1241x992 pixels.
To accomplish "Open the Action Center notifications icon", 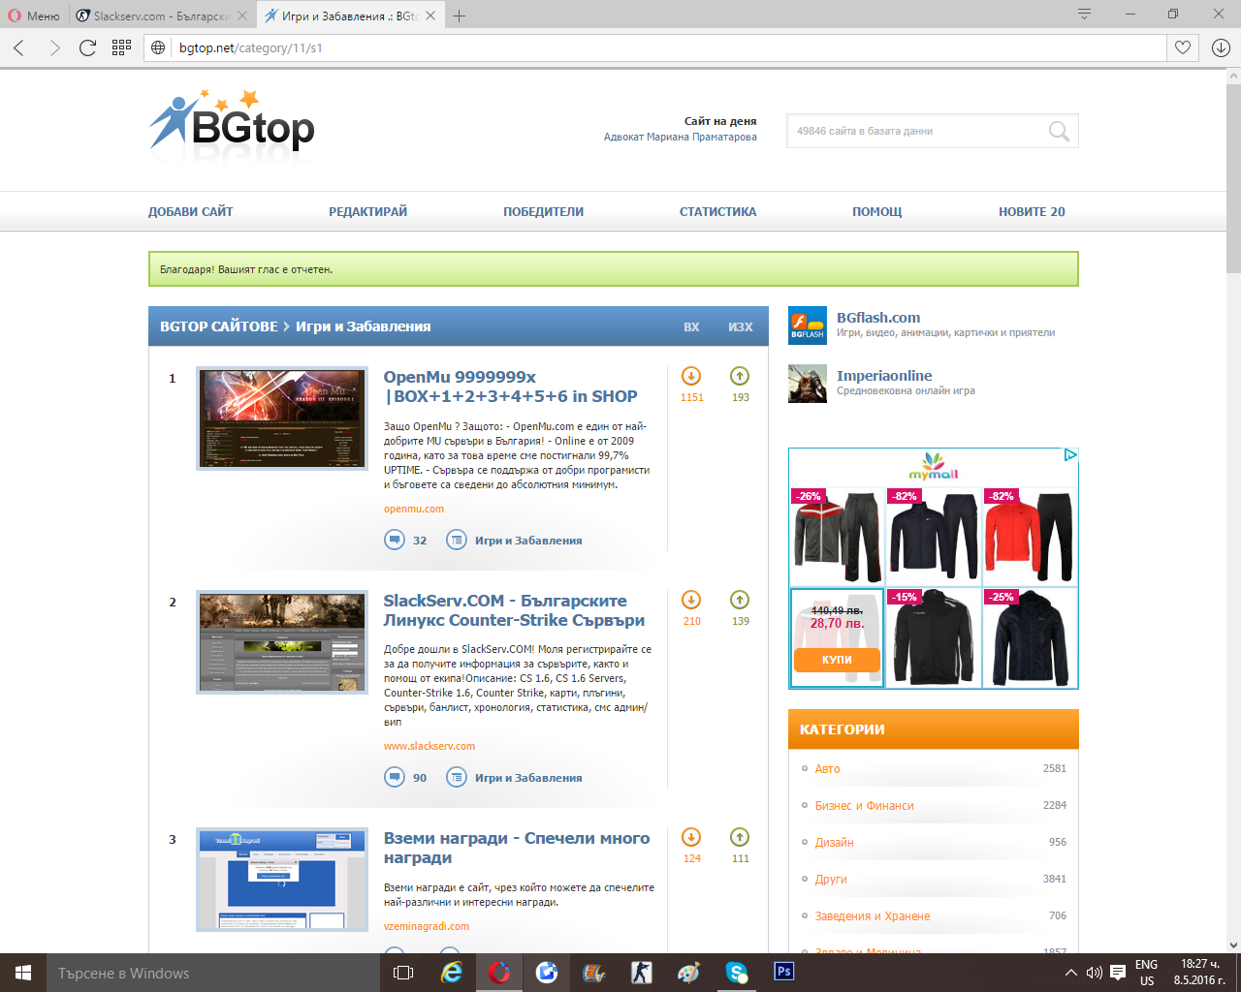I will (1118, 973).
